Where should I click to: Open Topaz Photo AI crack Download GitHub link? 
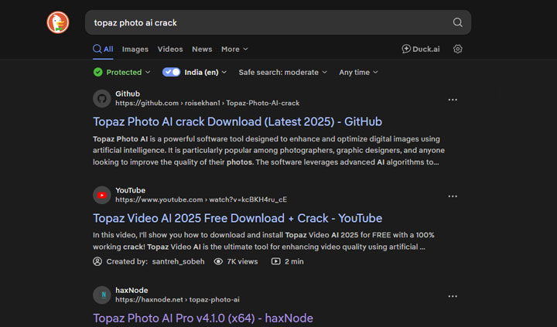[x=237, y=122]
